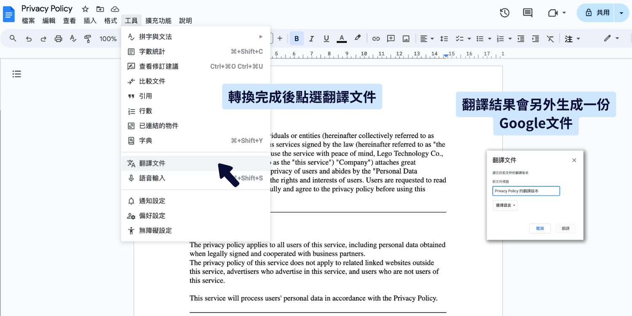
Task: Select 字典 menu item
Action: pyautogui.click(x=195, y=141)
